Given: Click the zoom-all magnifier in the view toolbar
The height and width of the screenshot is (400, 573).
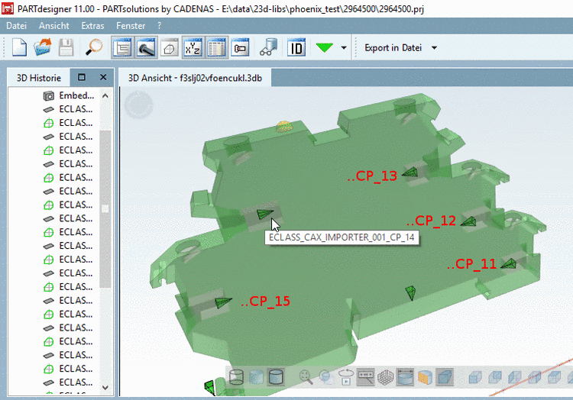Looking at the screenshot, I should [306, 377].
